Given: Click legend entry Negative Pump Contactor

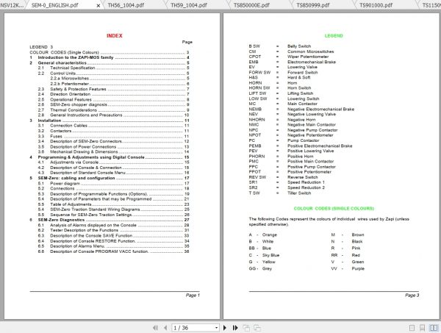Looking at the screenshot, I should click(x=312, y=130).
